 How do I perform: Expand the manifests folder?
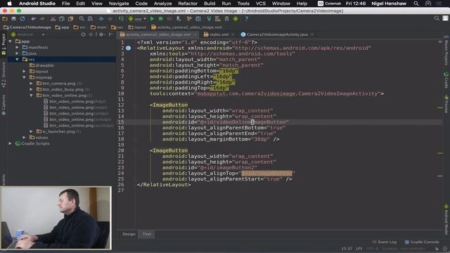point(18,47)
